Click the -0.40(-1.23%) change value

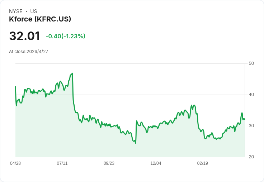[x=65, y=36]
